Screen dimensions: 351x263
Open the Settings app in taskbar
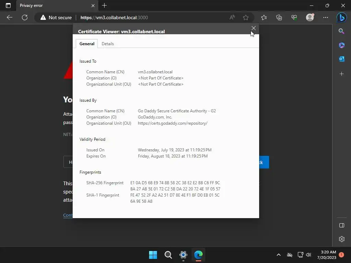coord(183,255)
